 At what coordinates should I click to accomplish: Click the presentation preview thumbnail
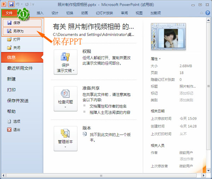[x=168, y=36]
